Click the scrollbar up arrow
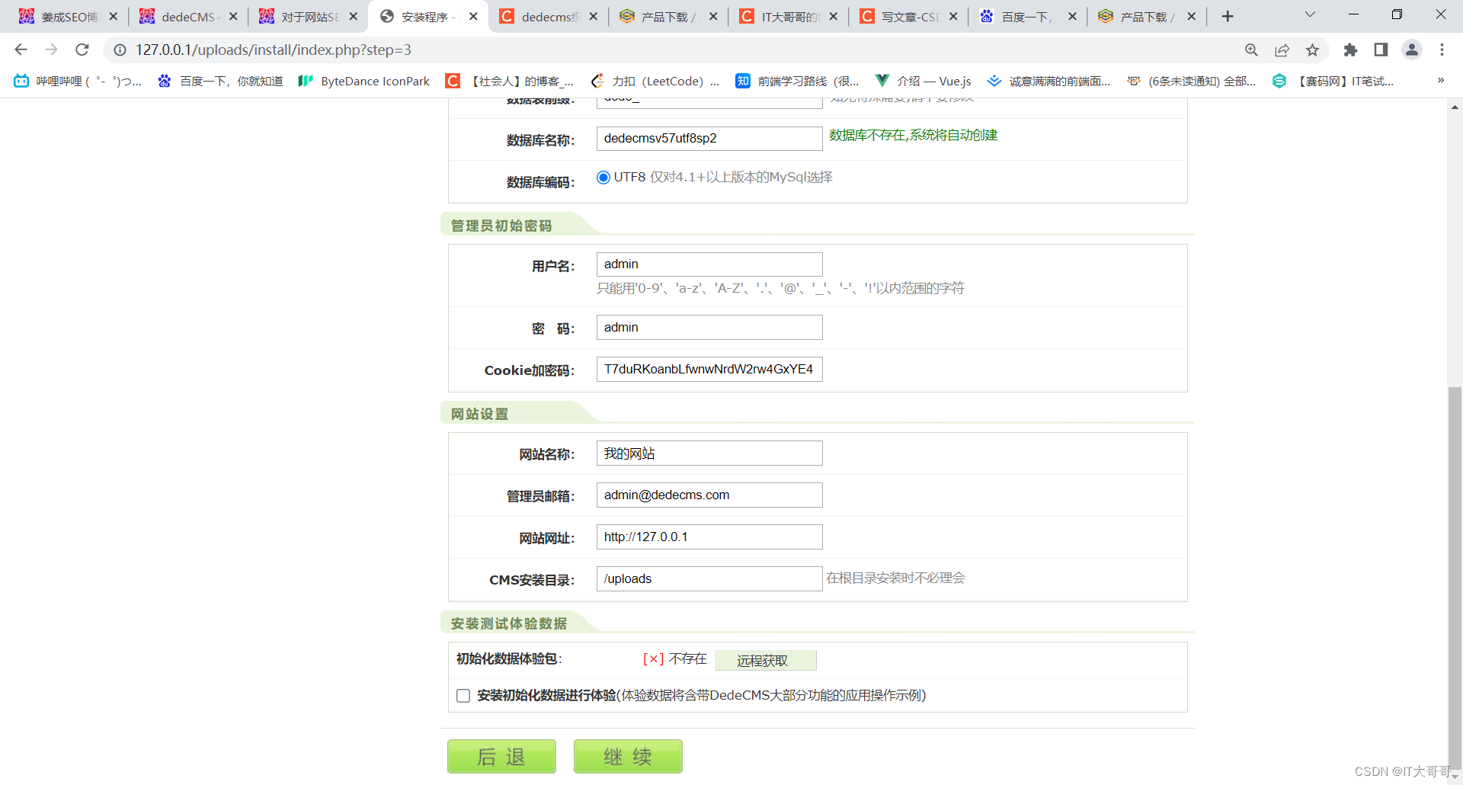Screen dimensions: 1463x785 [1455, 107]
